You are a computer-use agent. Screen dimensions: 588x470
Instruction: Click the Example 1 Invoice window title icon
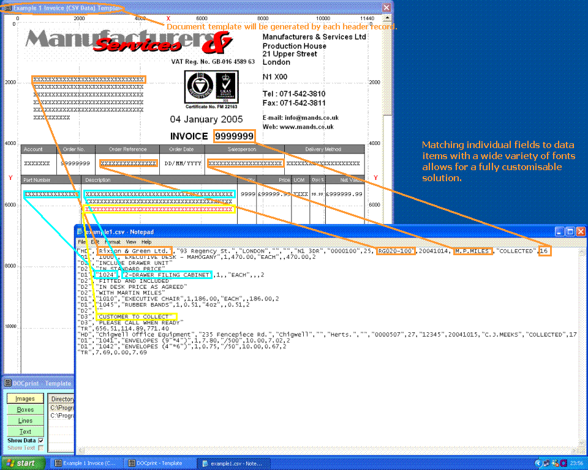(x=8, y=7)
